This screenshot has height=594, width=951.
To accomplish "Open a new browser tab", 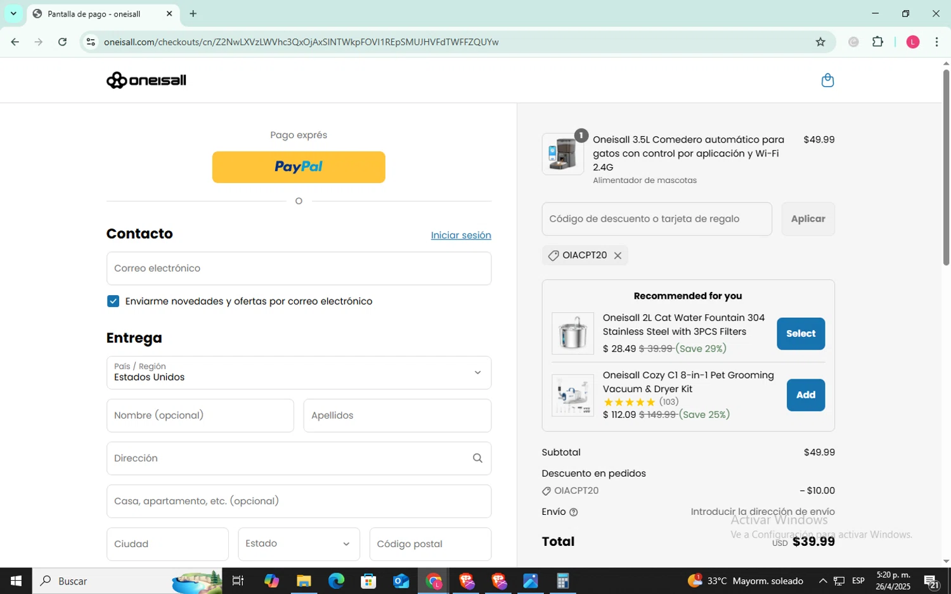I will coord(193,13).
